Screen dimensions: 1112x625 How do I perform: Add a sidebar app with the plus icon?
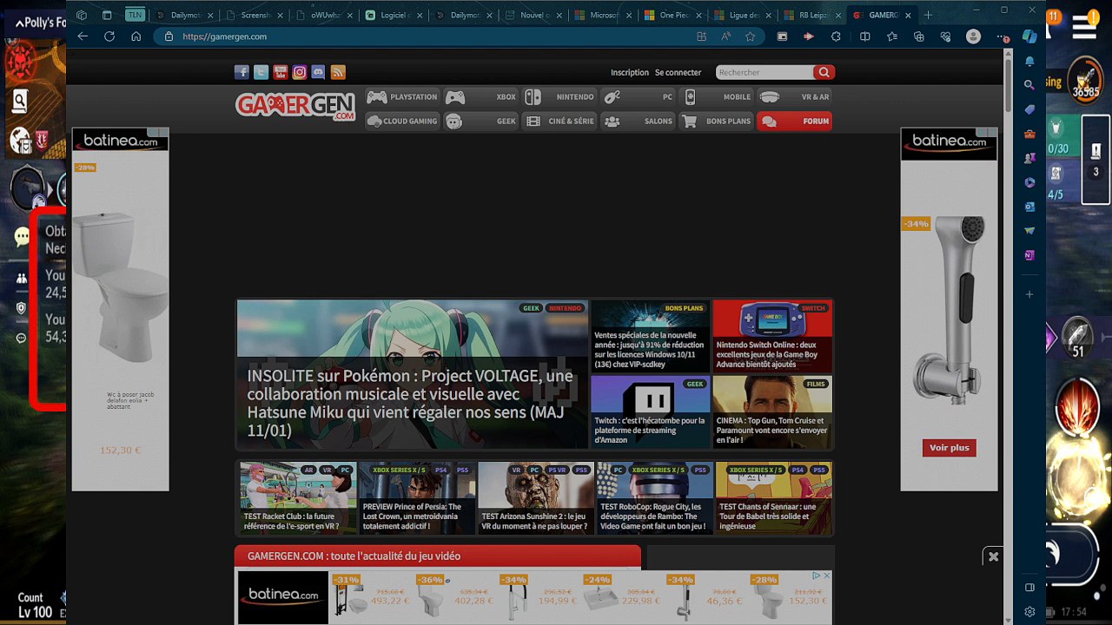[x=1029, y=294]
